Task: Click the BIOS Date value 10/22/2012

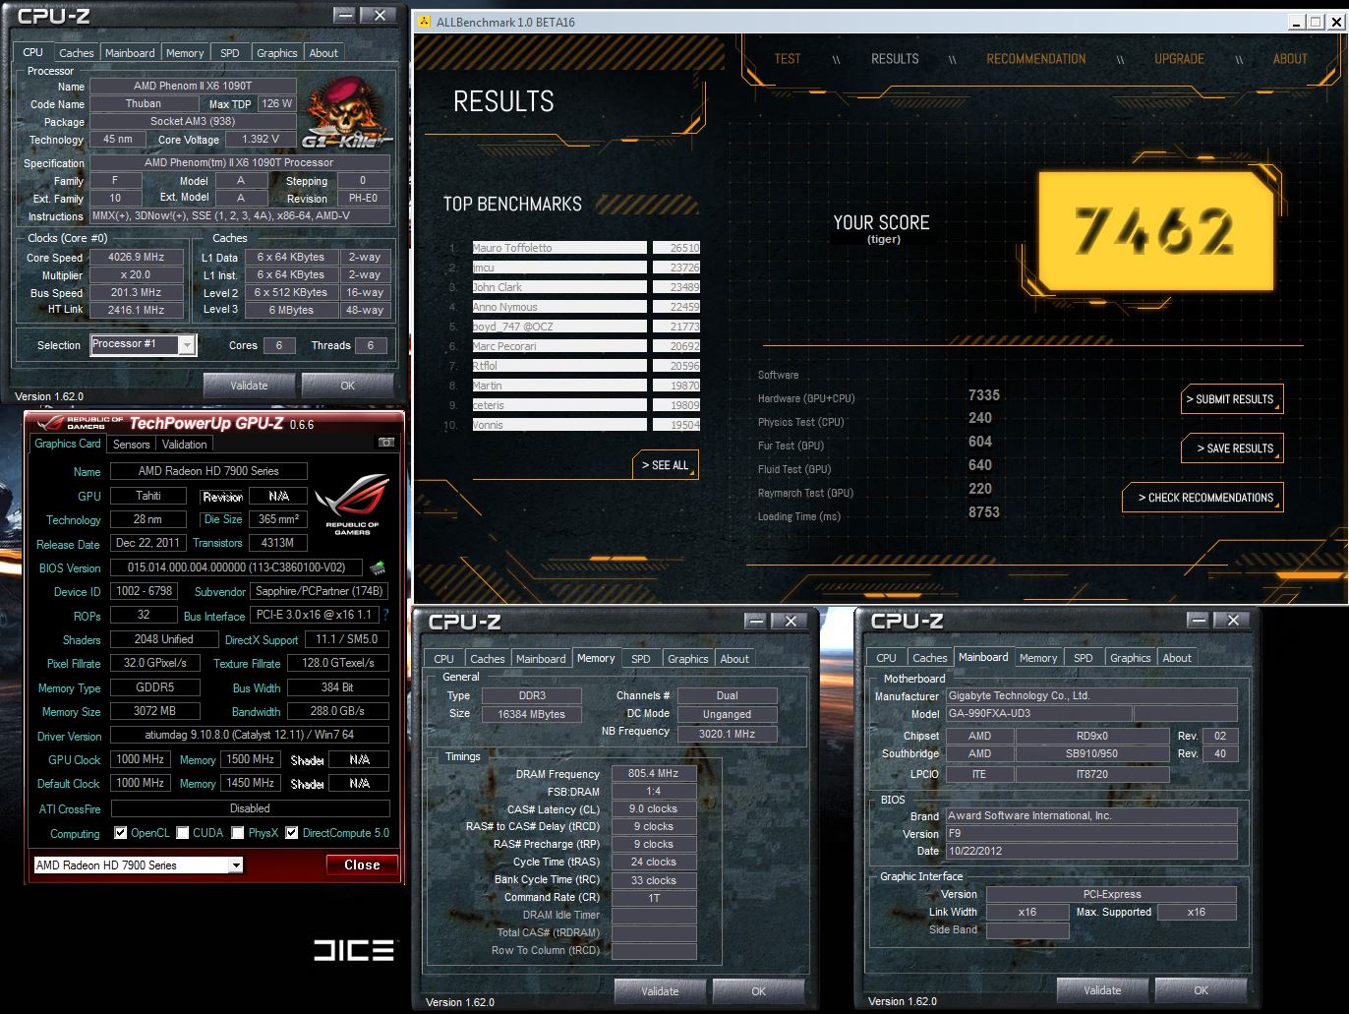Action: point(1091,852)
